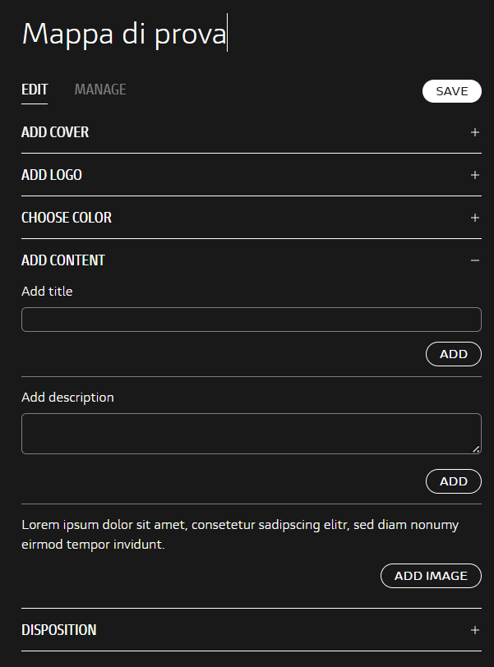Viewport: 494px width, 667px height.
Task: Click ADD button below the title field
Action: click(x=454, y=354)
